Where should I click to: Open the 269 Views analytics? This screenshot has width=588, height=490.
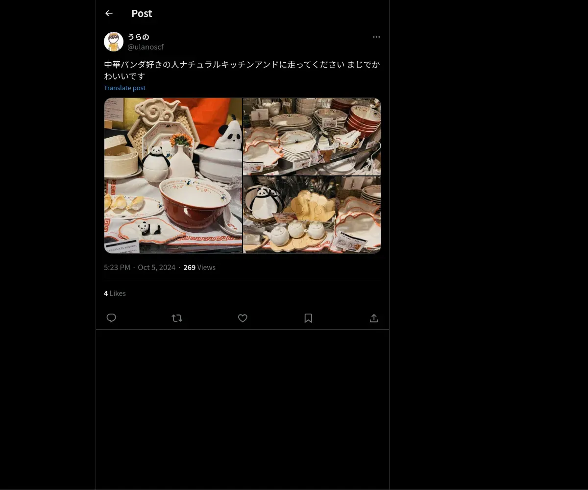click(x=199, y=267)
